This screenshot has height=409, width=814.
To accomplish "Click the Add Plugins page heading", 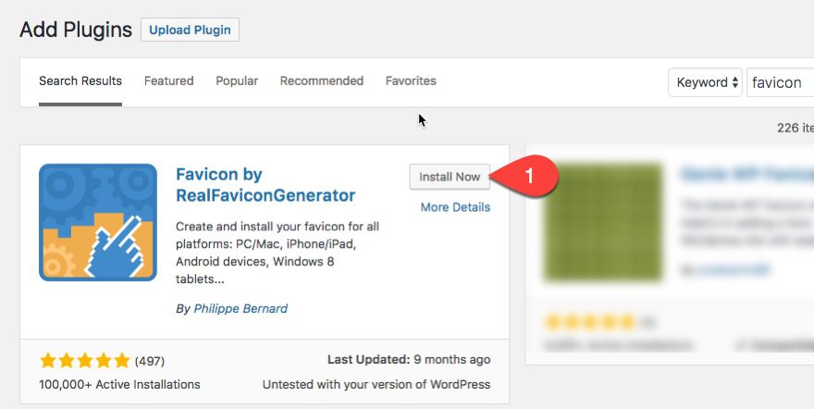I will (76, 30).
